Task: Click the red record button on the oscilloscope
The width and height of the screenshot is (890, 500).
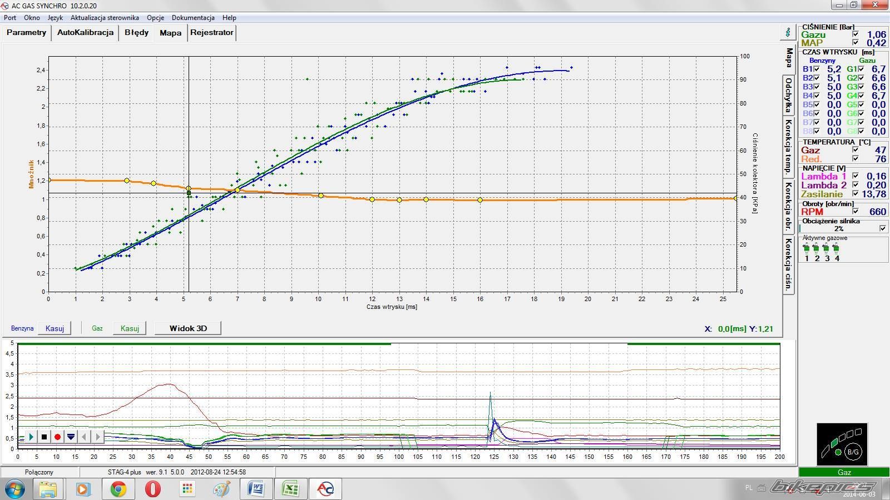Action: [x=58, y=437]
